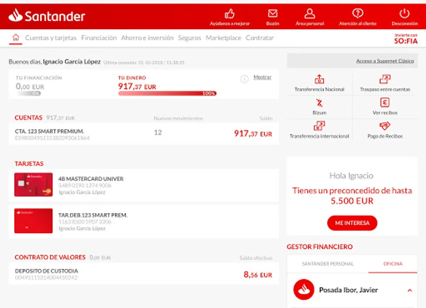Click the info icon next to Mostrar

coord(244,79)
